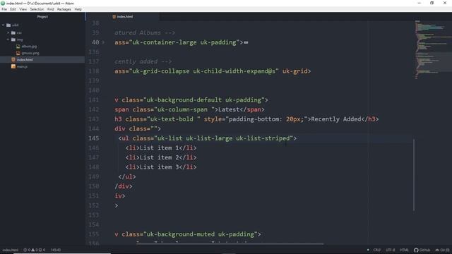This screenshot has width=452, height=254.
Task: Open the Help menu
Action: [x=78, y=9]
